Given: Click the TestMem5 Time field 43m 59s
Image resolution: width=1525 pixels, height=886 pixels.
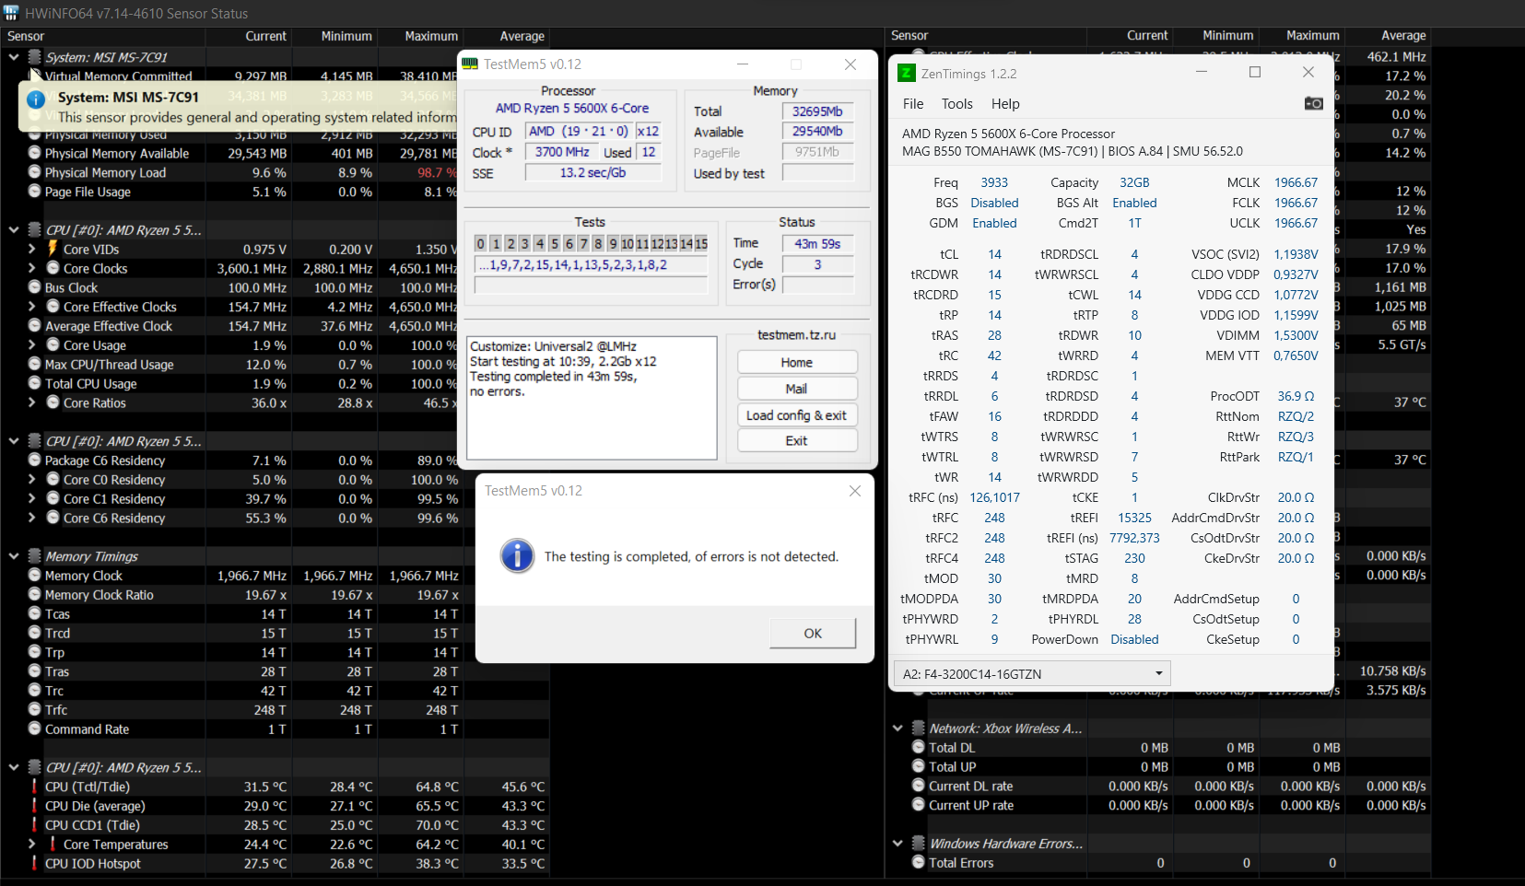Looking at the screenshot, I should pyautogui.click(x=817, y=244).
